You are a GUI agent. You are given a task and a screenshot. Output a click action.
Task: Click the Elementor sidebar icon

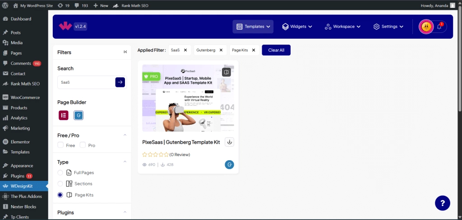[5, 142]
